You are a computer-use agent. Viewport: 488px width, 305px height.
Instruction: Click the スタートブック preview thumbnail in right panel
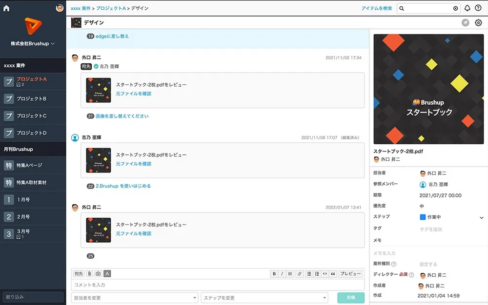tap(428, 89)
